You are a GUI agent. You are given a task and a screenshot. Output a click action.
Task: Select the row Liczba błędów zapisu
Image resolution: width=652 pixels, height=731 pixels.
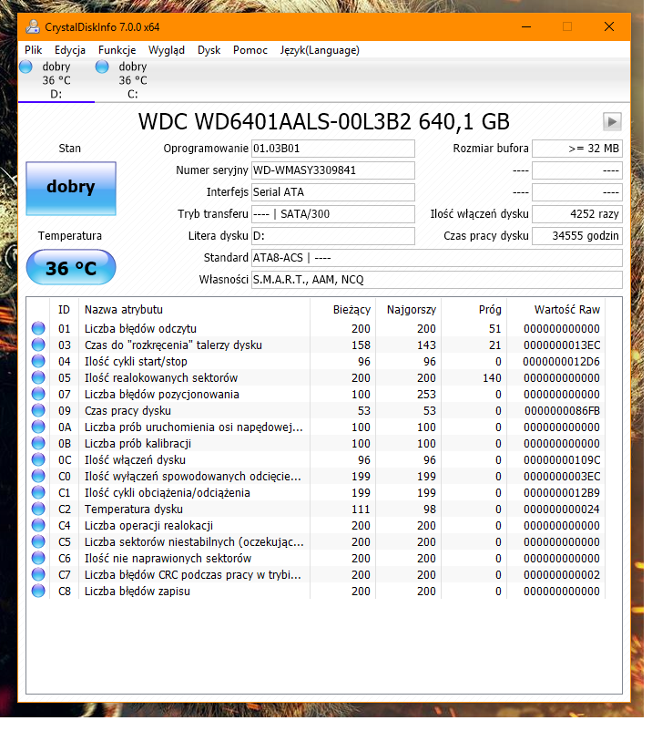click(316, 592)
